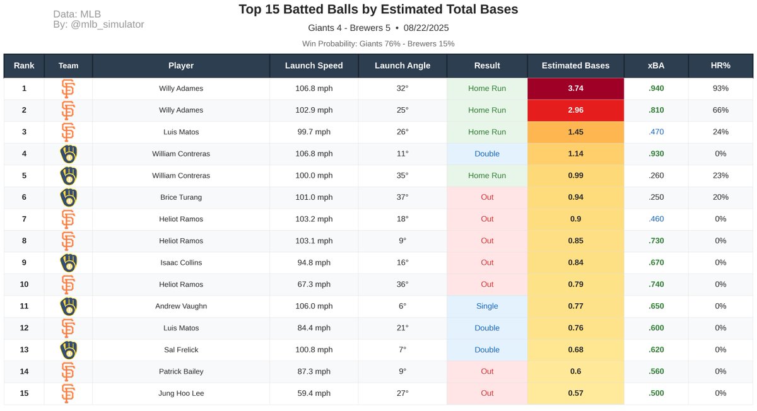Click the Brewers logo next to Sal Frelick
The width and height of the screenshot is (757, 411).
[x=68, y=349]
